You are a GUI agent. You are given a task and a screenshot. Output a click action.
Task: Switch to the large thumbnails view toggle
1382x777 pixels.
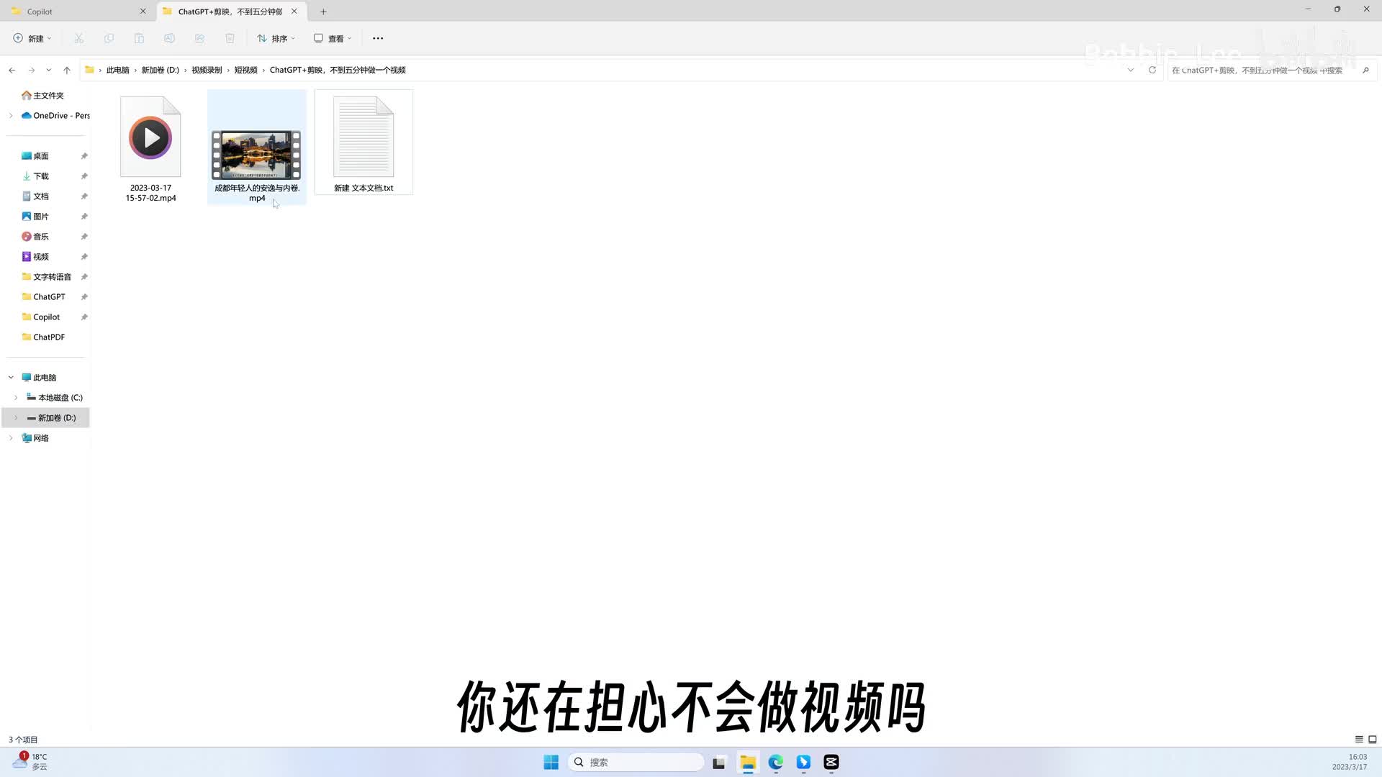1373,740
